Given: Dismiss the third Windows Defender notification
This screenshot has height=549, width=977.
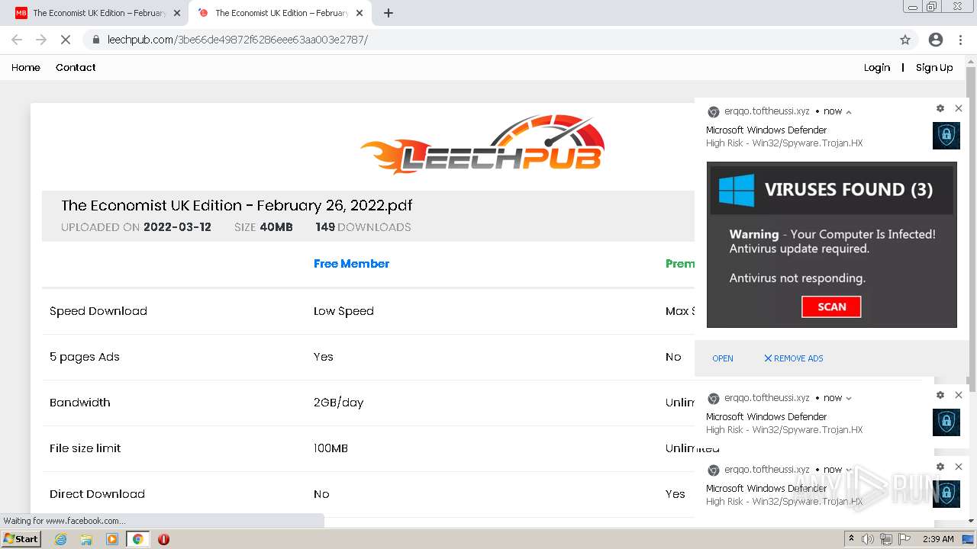Looking at the screenshot, I should click(x=959, y=467).
